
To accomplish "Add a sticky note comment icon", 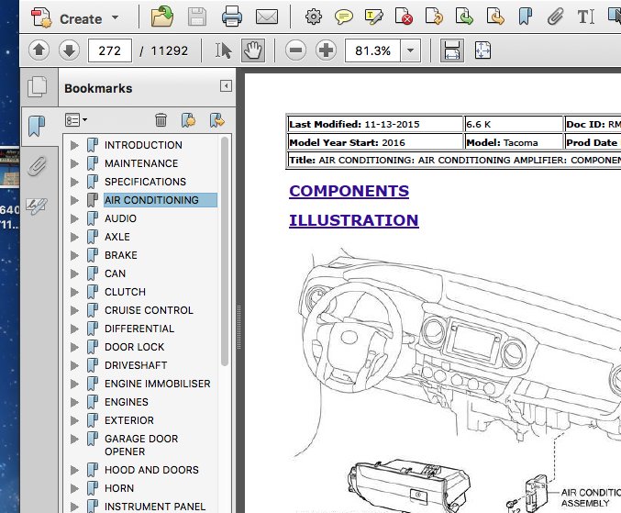I will 343,17.
